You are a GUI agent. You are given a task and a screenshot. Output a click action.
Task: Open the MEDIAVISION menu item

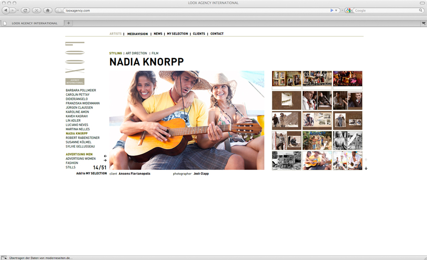[x=137, y=34]
